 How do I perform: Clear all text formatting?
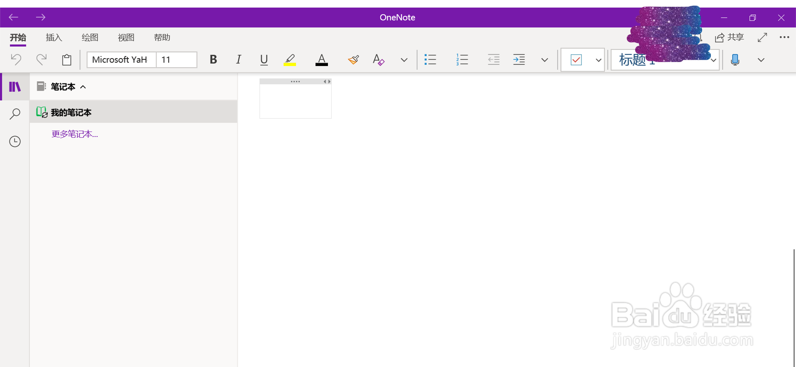(x=378, y=60)
